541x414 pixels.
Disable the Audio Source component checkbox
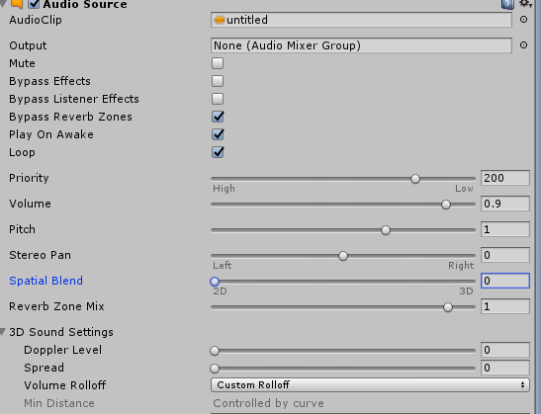point(34,4)
